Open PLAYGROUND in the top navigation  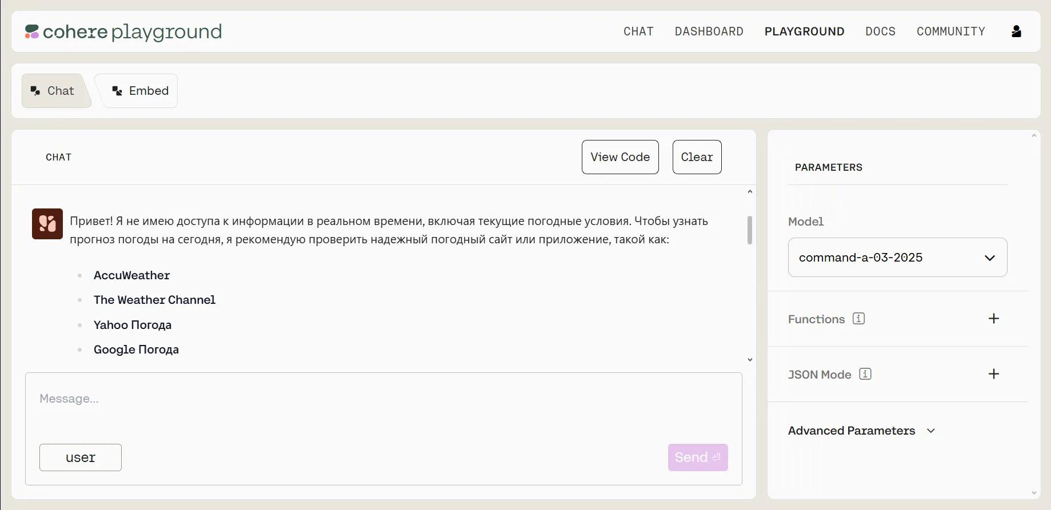804,31
